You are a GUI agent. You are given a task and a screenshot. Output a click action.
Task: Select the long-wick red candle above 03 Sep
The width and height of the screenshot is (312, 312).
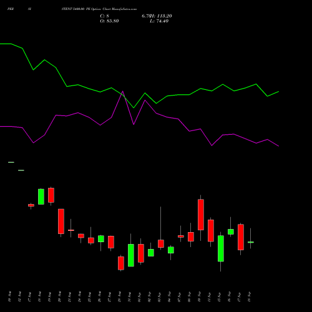click(x=161, y=243)
